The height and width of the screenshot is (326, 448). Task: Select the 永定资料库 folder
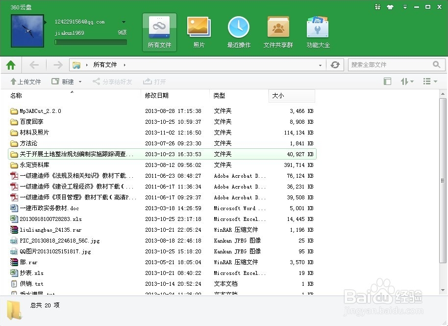(x=162, y=165)
